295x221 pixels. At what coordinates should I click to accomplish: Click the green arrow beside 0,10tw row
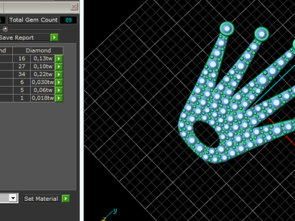59,66
